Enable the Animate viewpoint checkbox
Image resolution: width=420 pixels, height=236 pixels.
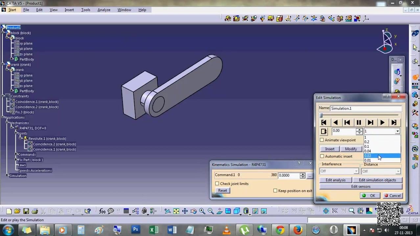point(322,140)
